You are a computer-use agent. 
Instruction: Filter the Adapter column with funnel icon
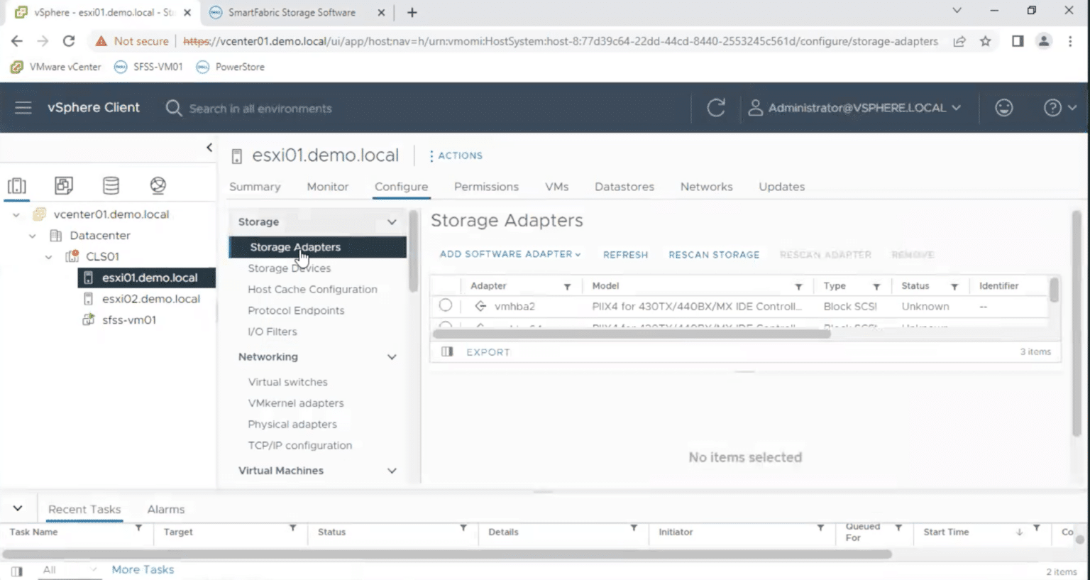(567, 287)
